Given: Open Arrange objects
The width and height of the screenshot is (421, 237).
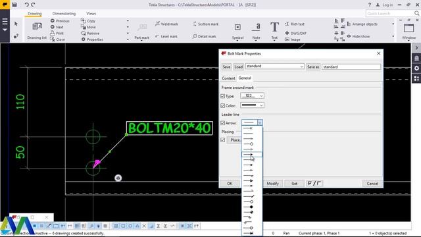Looking at the screenshot, I should [x=362, y=24].
